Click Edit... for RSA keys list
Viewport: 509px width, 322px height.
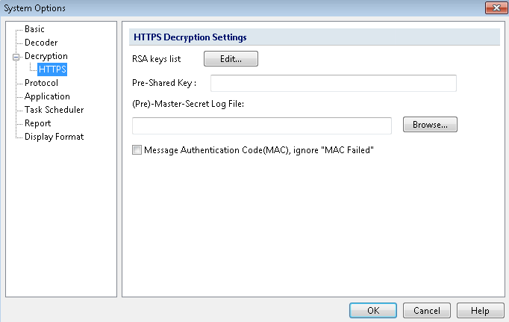231,59
